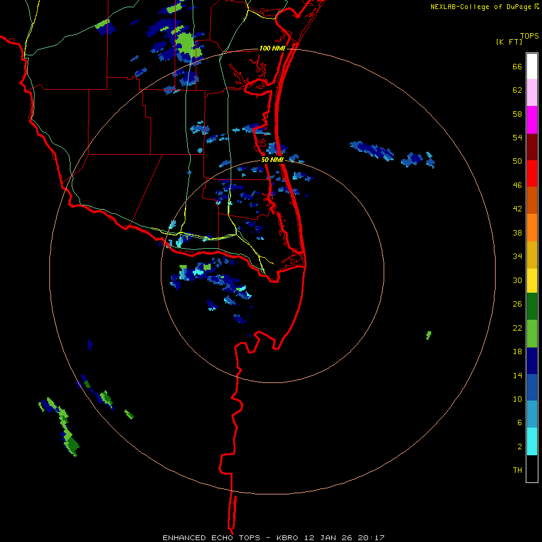Click the 46 value in the legend

(x=517, y=185)
